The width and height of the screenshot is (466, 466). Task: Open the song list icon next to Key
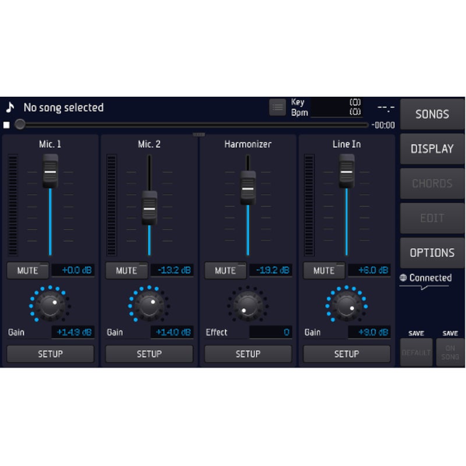tap(277, 107)
